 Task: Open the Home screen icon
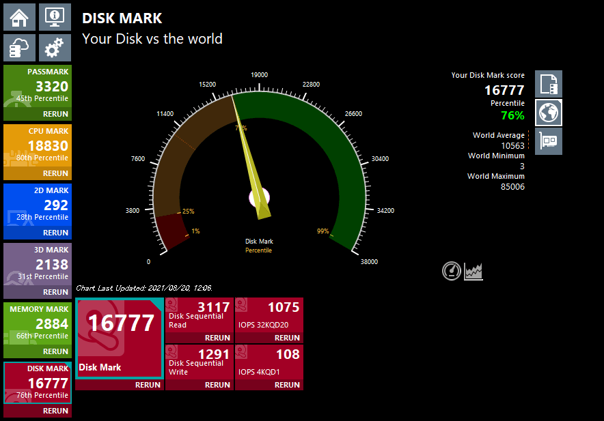tap(19, 17)
